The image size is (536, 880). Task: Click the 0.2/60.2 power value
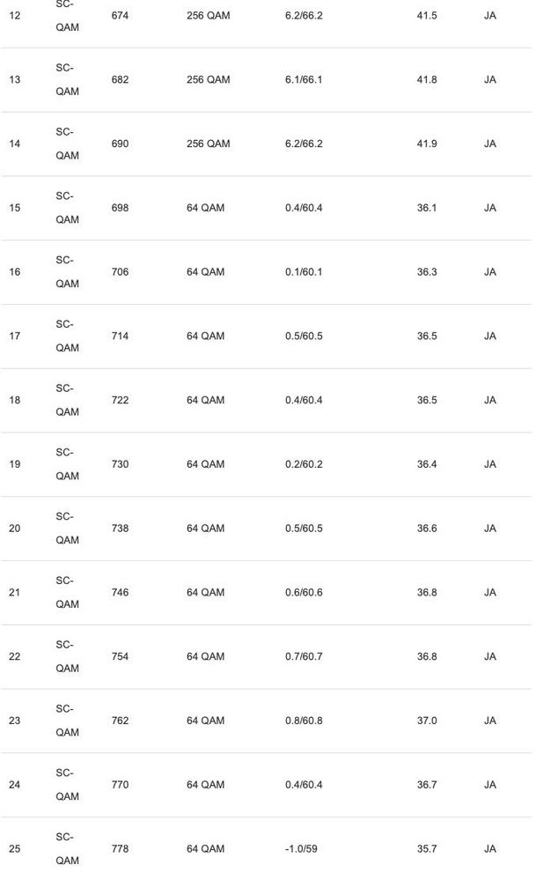[304, 464]
